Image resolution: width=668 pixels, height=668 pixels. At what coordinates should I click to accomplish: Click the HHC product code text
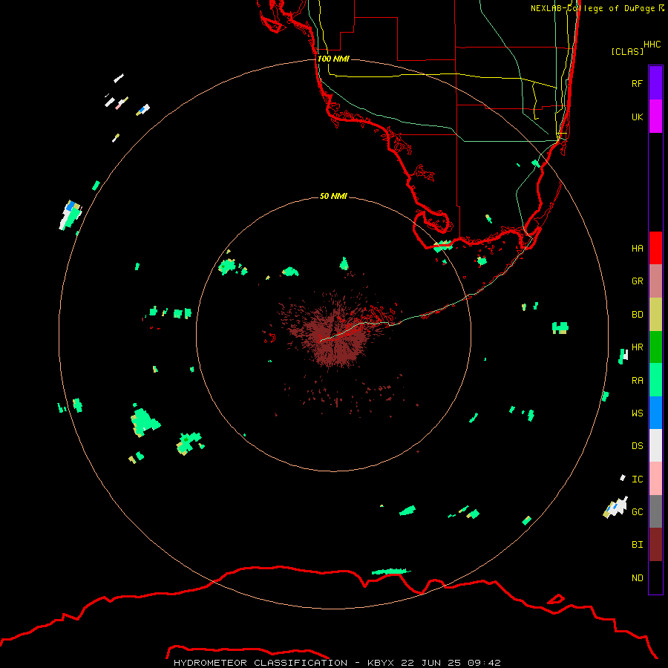pos(652,45)
